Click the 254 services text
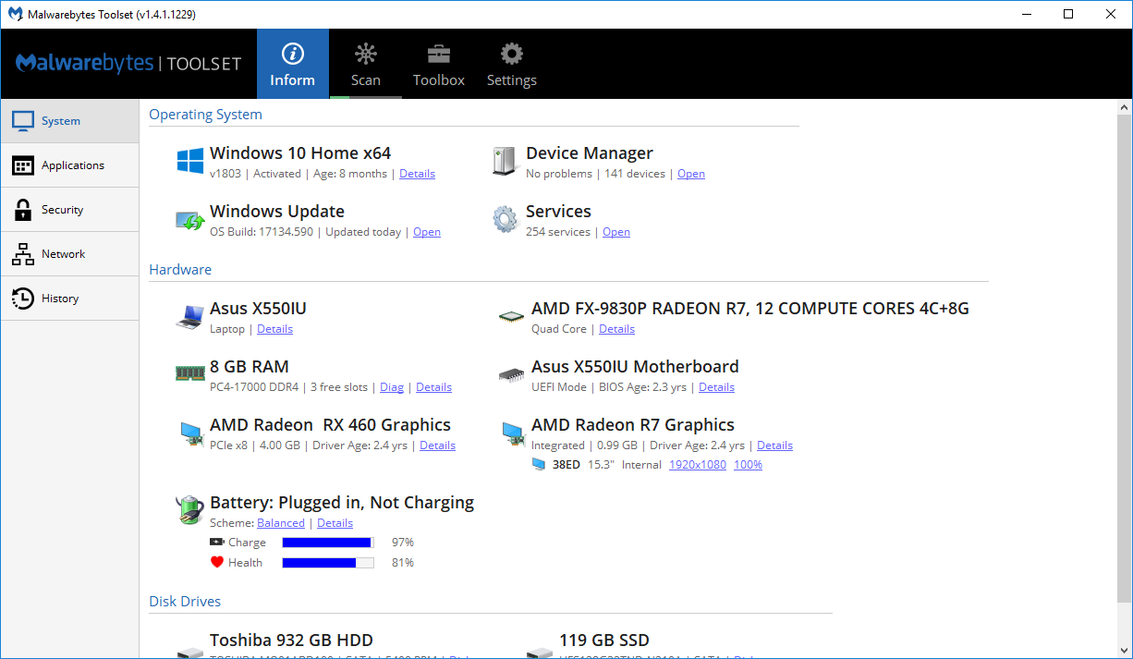The width and height of the screenshot is (1133, 659). pos(558,232)
